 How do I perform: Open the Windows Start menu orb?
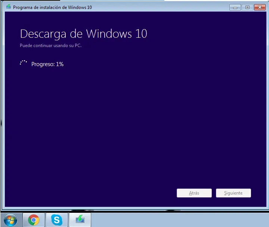[x=10, y=220]
